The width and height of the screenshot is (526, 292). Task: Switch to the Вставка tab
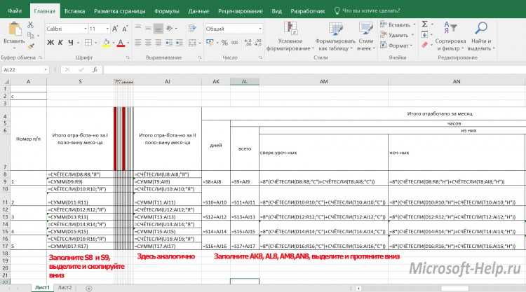pyautogui.click(x=74, y=11)
